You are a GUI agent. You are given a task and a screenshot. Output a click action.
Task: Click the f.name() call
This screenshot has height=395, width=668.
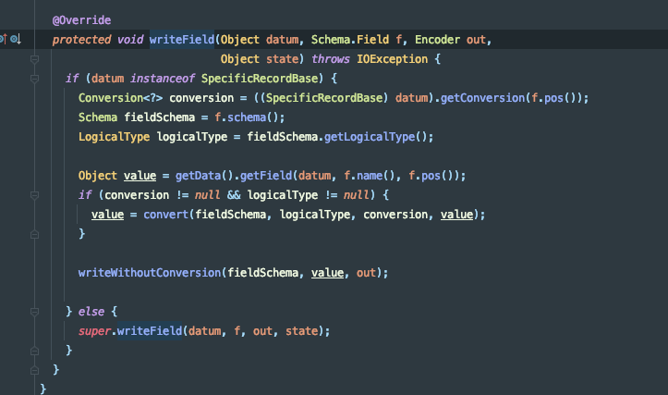[370, 176]
